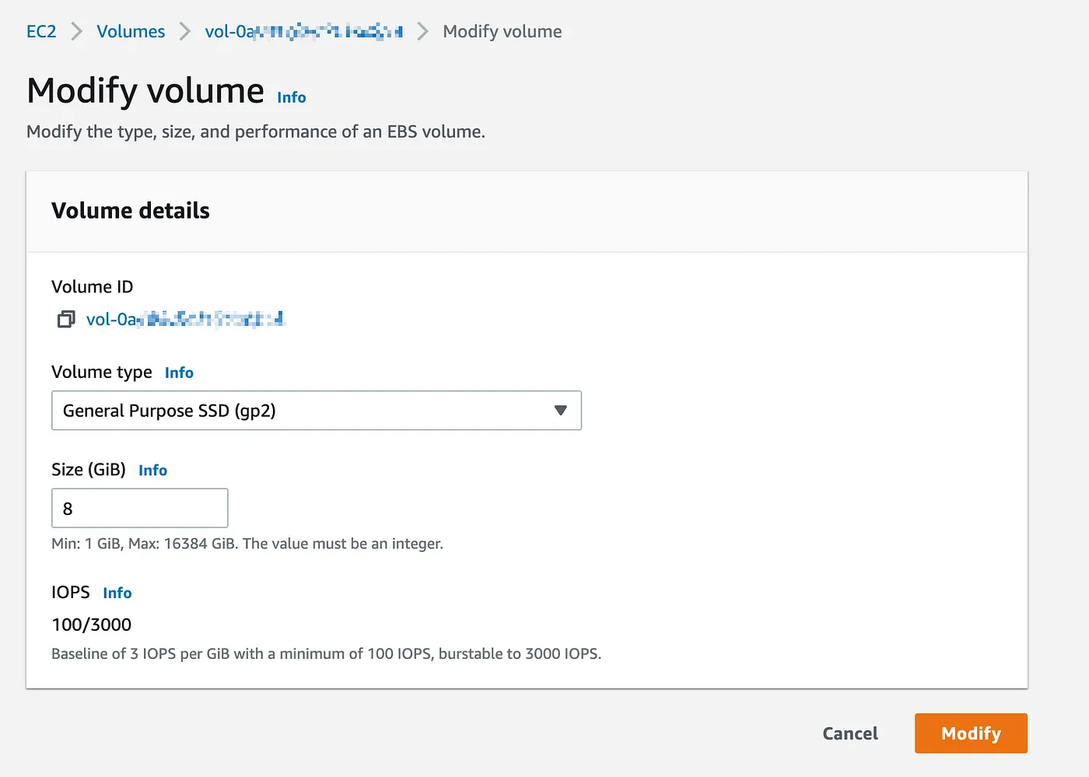
Task: Open the Modify volume Info help
Action: point(292,96)
